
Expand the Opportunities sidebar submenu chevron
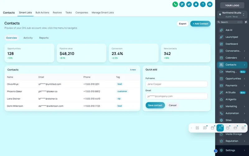tap(244, 79)
